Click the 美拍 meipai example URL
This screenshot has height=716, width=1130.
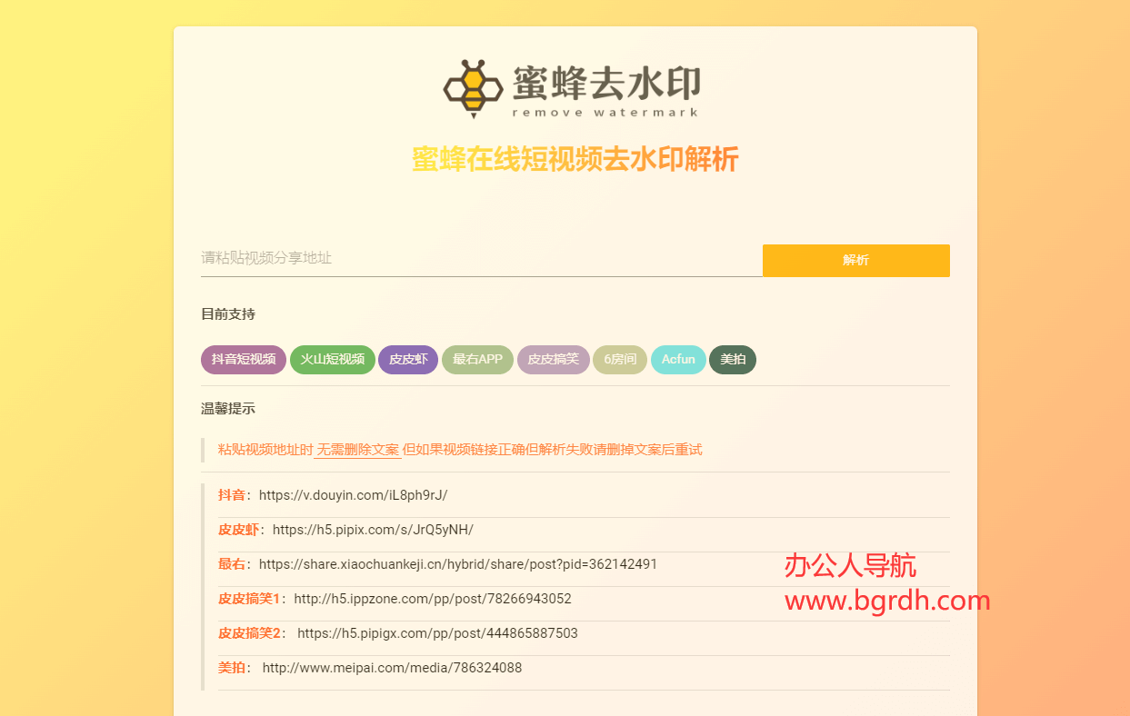click(392, 668)
